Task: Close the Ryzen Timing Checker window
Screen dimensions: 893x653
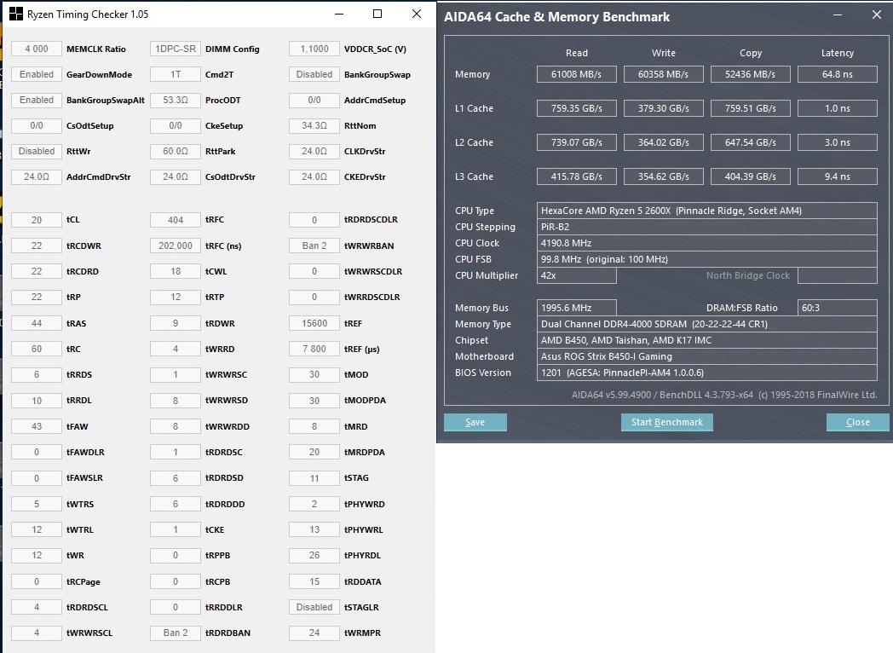Action: (417, 14)
